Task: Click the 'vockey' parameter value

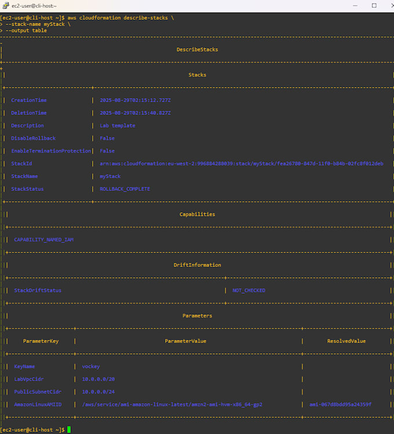Action: coord(91,367)
